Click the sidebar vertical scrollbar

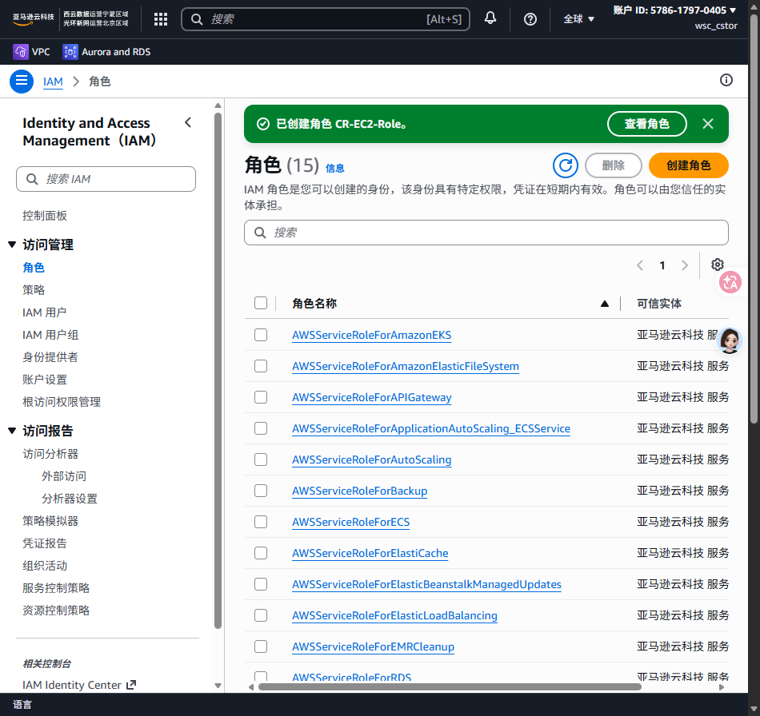pos(218,370)
